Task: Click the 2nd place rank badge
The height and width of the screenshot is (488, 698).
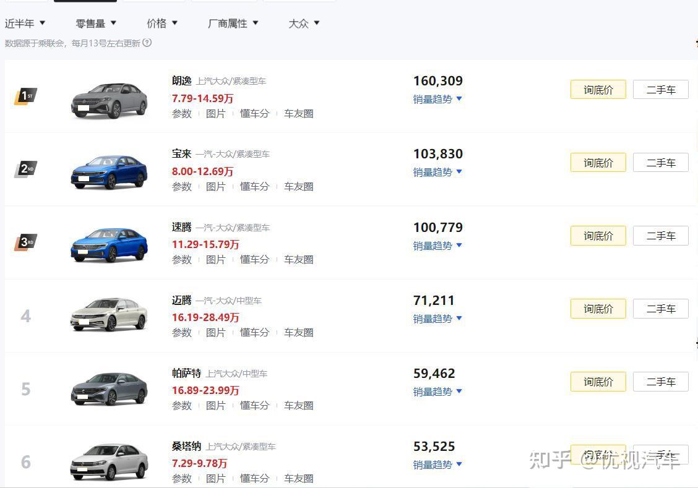Action: [25, 169]
